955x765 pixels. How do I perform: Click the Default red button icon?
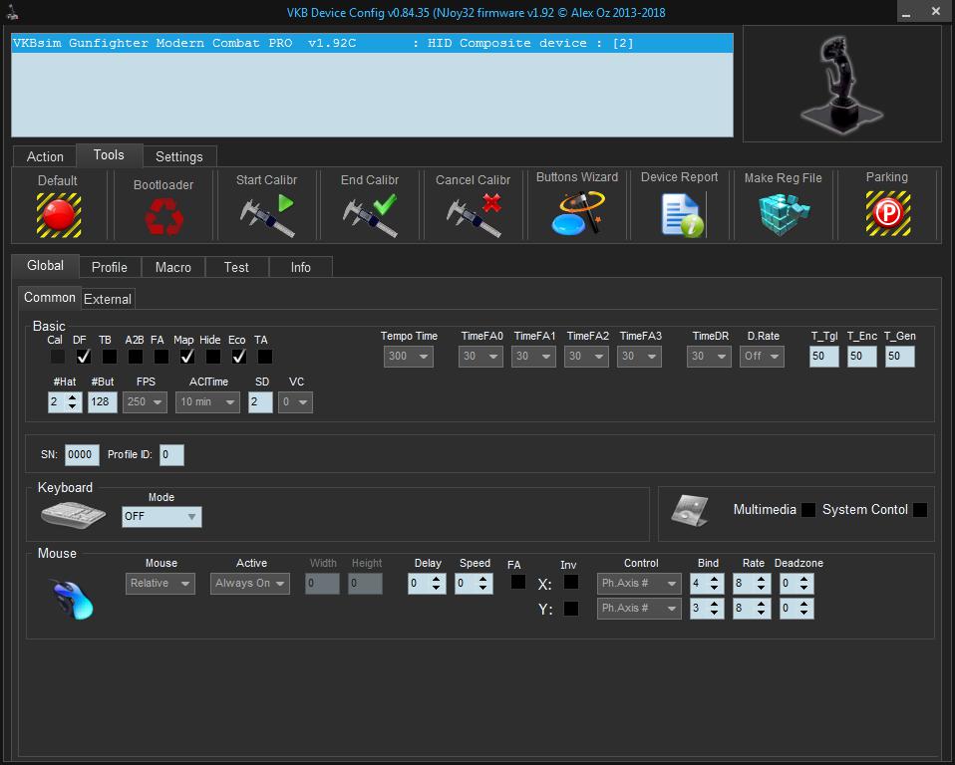[59, 215]
